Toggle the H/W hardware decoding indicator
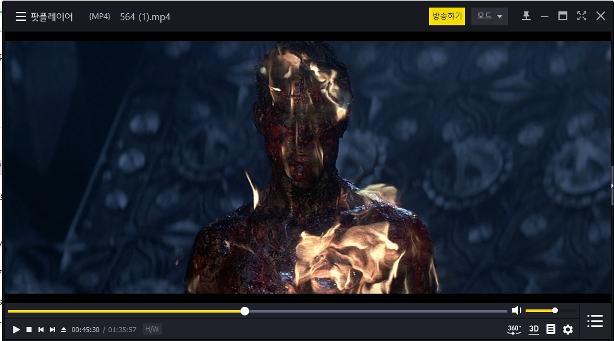 152,329
